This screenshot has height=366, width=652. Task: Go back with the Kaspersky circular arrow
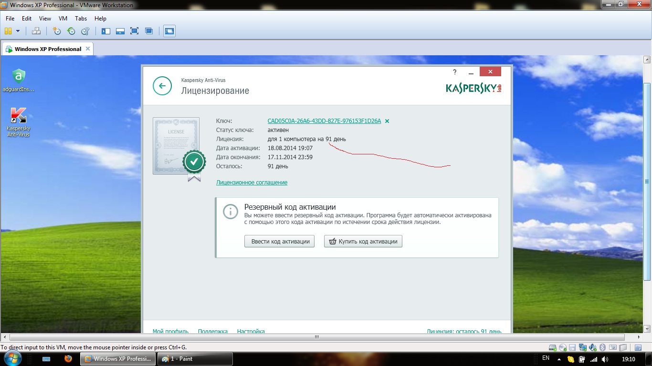[x=162, y=86]
